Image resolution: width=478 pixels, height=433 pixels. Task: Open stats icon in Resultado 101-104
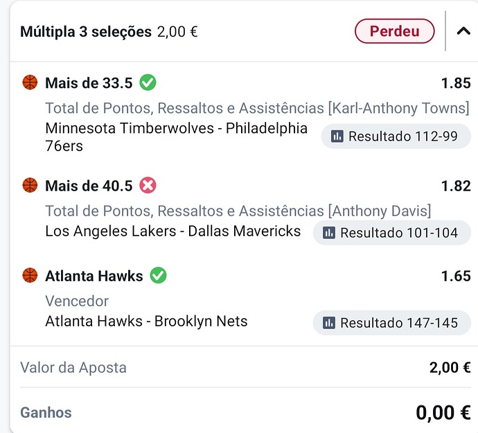(x=329, y=233)
